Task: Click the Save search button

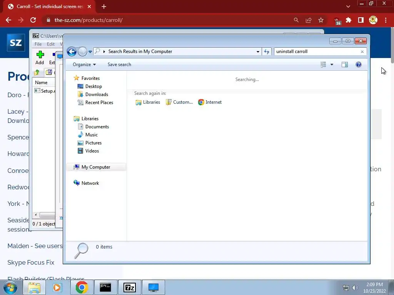Action: [119, 65]
